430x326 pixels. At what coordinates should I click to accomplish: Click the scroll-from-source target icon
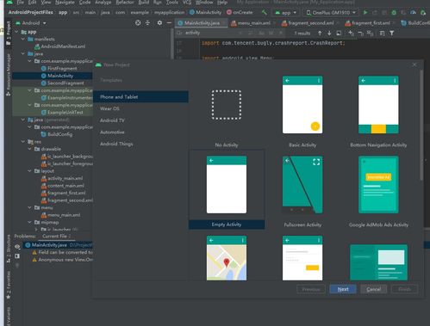tap(138, 23)
